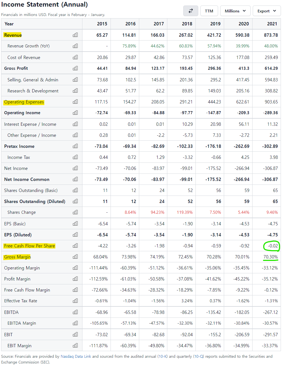The height and width of the screenshot is (366, 282).
Task: Show chart for Shares Outstanding (Diluted)
Action: pos(75,201)
